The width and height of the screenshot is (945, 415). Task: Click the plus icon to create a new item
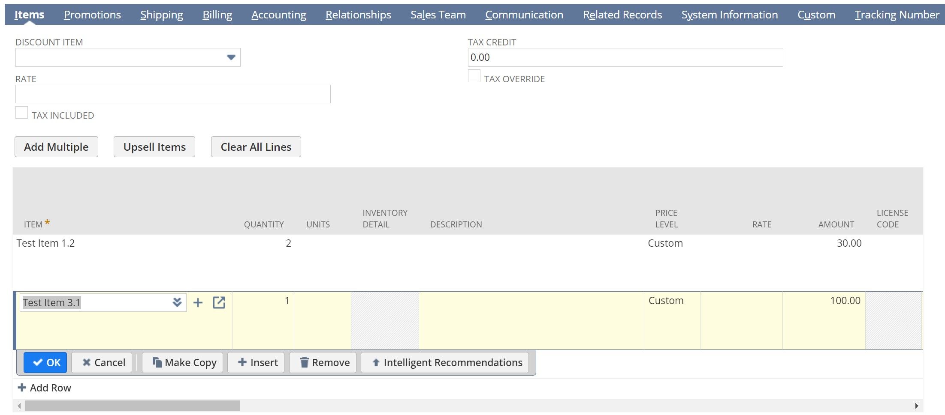(x=198, y=302)
